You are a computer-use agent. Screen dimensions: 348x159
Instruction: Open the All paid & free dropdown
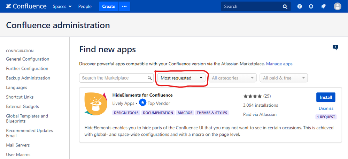tap(284, 78)
